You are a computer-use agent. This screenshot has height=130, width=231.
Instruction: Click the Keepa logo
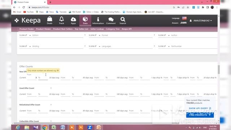(27, 20)
